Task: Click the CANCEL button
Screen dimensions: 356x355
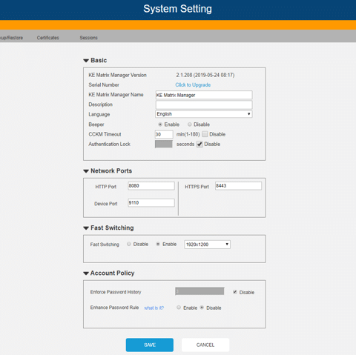Action: (205, 345)
